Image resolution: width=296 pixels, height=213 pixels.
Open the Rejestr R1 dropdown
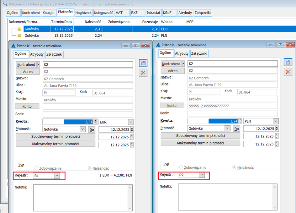pos(56,176)
